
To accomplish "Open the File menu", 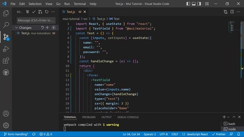I will coord(13,4).
